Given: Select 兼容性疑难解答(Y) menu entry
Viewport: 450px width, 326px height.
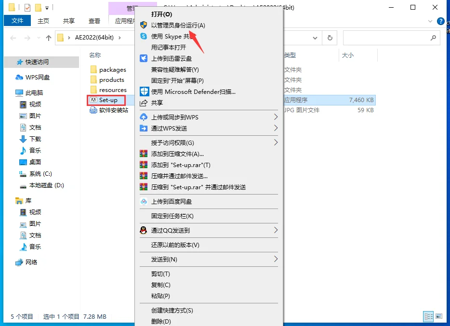Looking at the screenshot, I should tap(175, 70).
